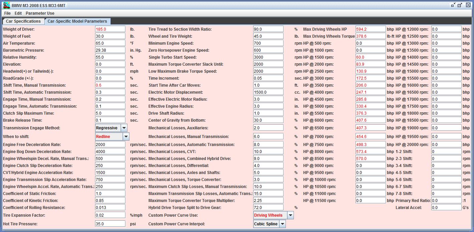Click HP @ 8000 rpm field
The width and height of the screenshot is (474, 232).
(371, 152)
